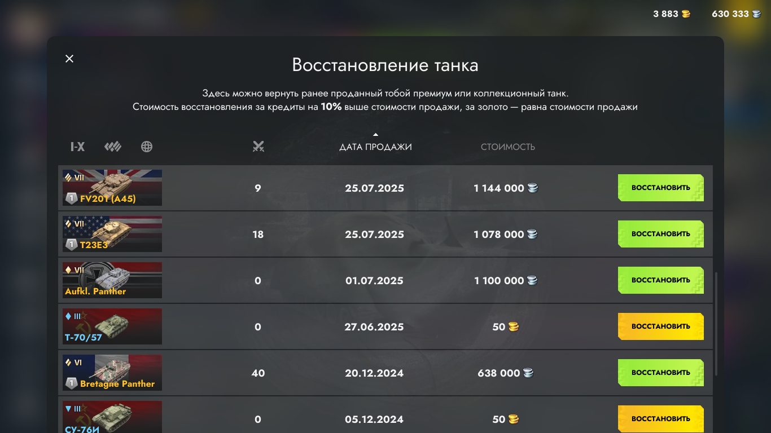Sort by battles crossed-swords icon
Viewport: 771px width, 433px height.
(x=259, y=147)
